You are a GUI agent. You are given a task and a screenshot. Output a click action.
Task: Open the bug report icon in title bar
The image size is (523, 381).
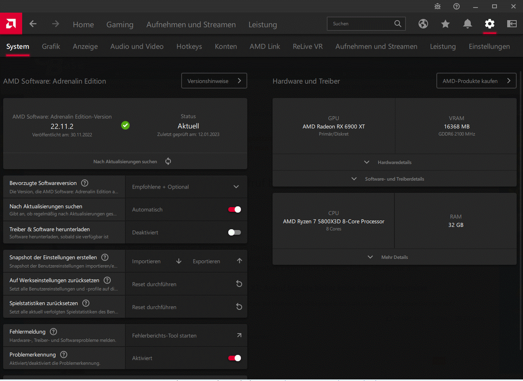pos(438,6)
